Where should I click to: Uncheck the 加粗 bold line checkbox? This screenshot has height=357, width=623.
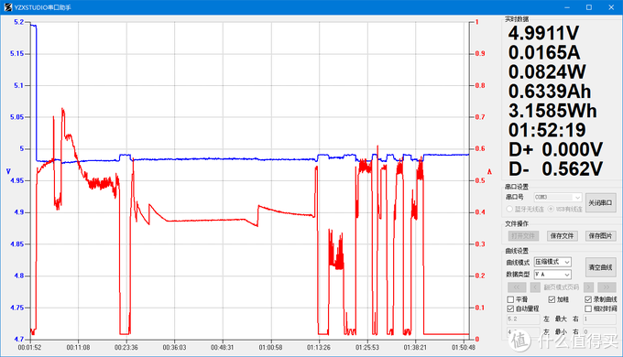pyautogui.click(x=552, y=299)
